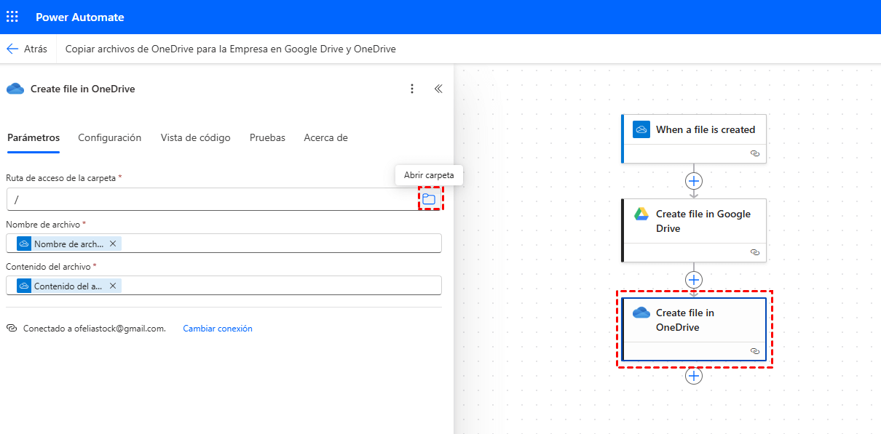The width and height of the screenshot is (881, 434).
Task: Remove the Nombre de archivo token
Action: (x=113, y=244)
